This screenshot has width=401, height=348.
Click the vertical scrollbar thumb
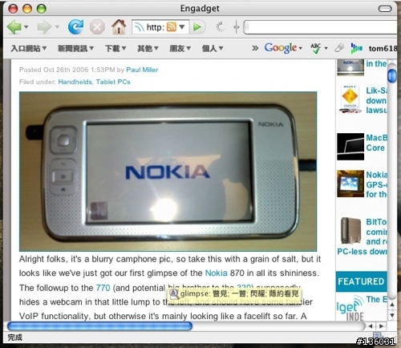pyautogui.click(x=392, y=75)
